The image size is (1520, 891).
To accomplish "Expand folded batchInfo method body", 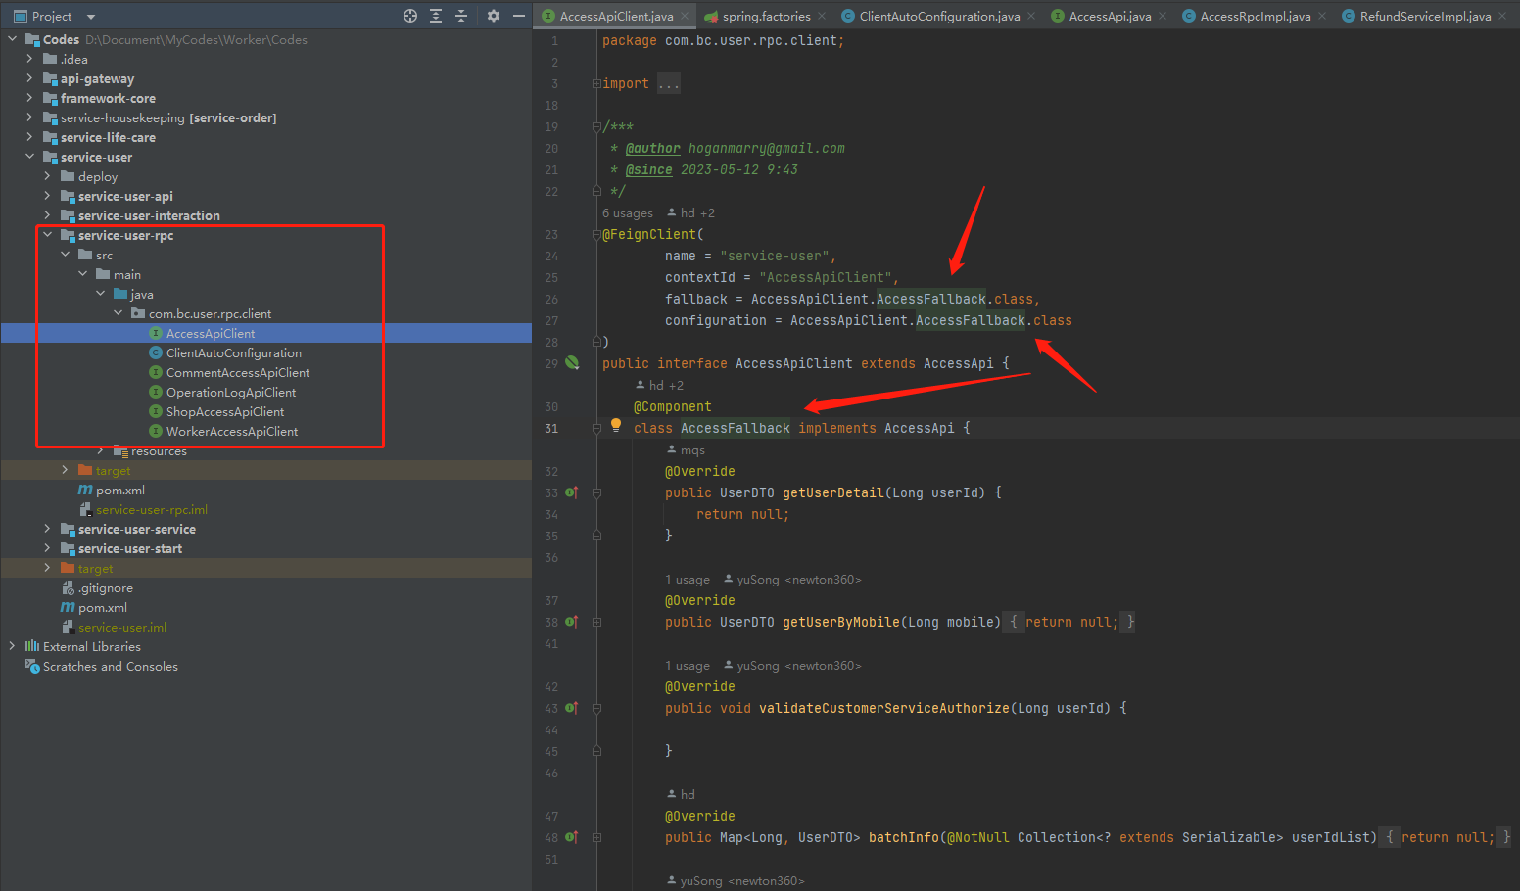I will (596, 837).
